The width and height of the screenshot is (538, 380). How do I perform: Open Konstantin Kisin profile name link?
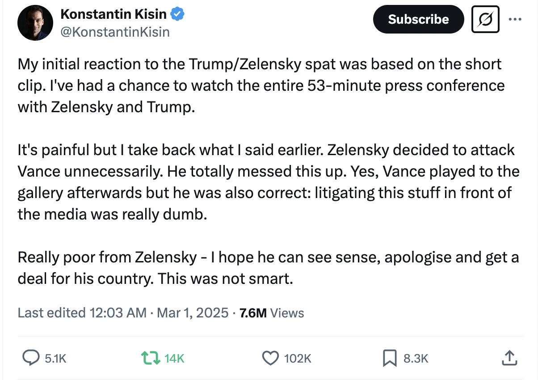pyautogui.click(x=113, y=14)
